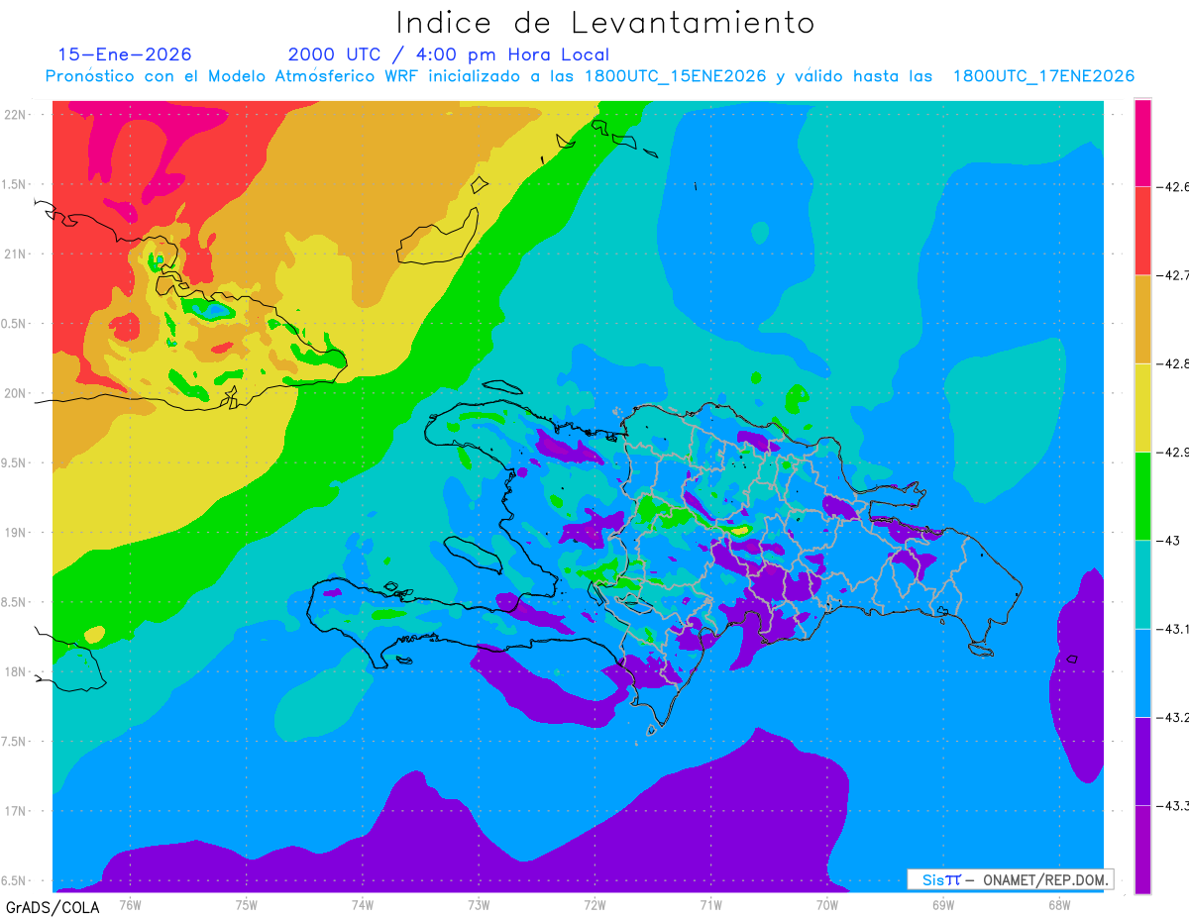The image size is (1189, 918).
Task: Pick the orange swatch between -42.7 and -42.8
Action: point(1142,319)
